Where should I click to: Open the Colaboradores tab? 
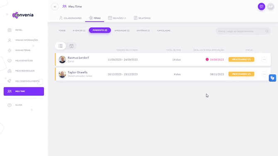pos(71,18)
